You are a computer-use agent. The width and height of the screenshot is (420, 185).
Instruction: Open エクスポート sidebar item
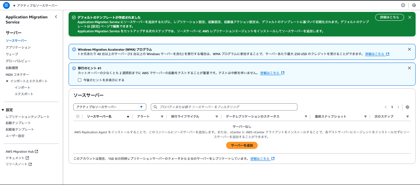pos(24,94)
